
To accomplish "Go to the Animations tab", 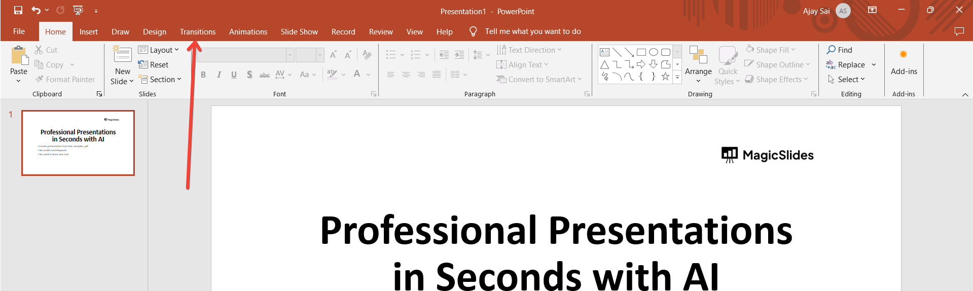I will [248, 31].
